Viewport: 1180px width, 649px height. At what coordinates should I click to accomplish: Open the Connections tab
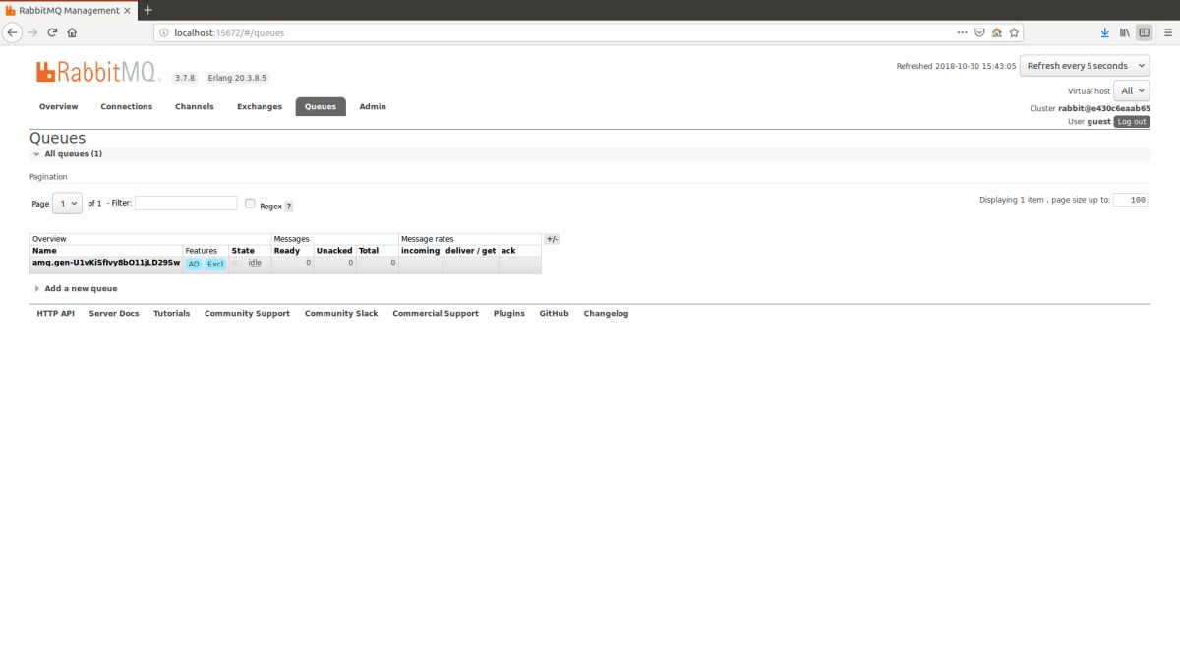[127, 106]
